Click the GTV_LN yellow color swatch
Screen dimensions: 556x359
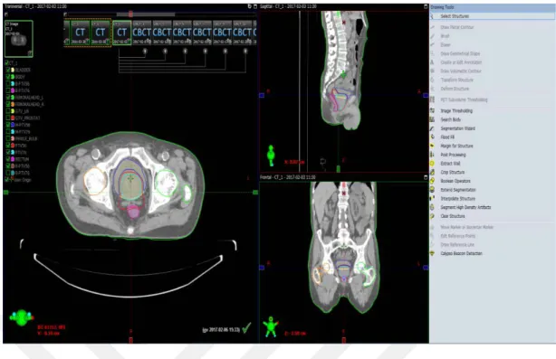[x=13, y=111]
